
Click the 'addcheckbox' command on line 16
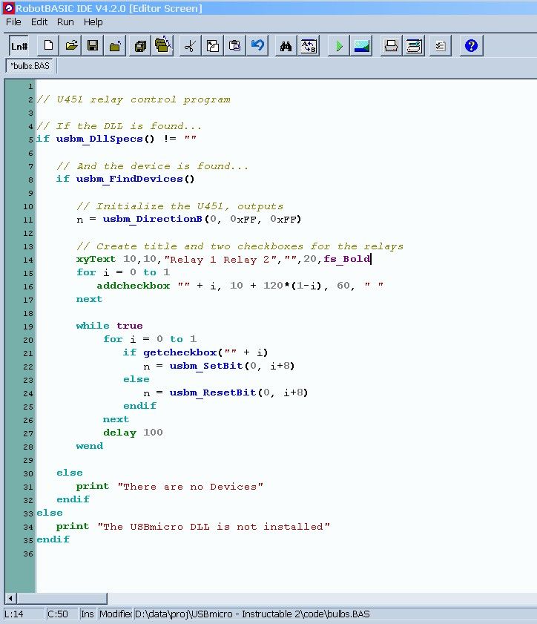point(134,286)
